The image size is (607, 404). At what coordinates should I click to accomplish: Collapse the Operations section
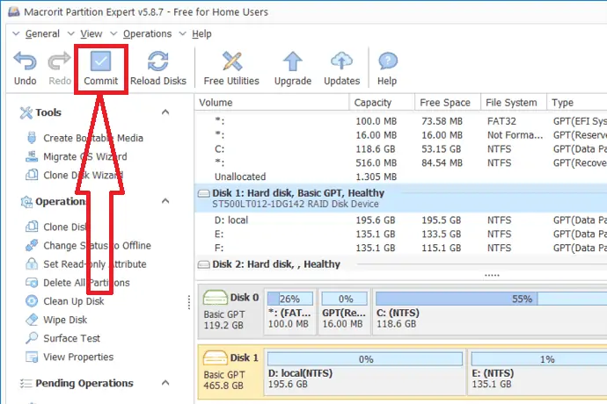pos(165,201)
